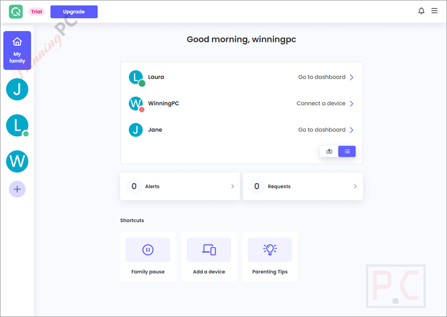
Task: Select the My family home tab
Action: (17, 50)
